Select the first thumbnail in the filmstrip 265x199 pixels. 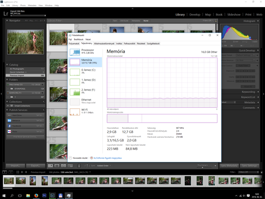(9, 181)
